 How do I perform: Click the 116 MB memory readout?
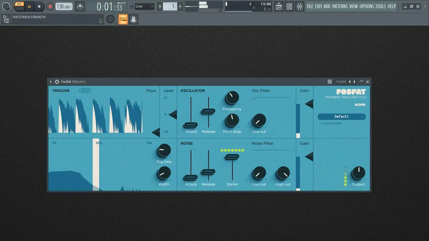(266, 4)
